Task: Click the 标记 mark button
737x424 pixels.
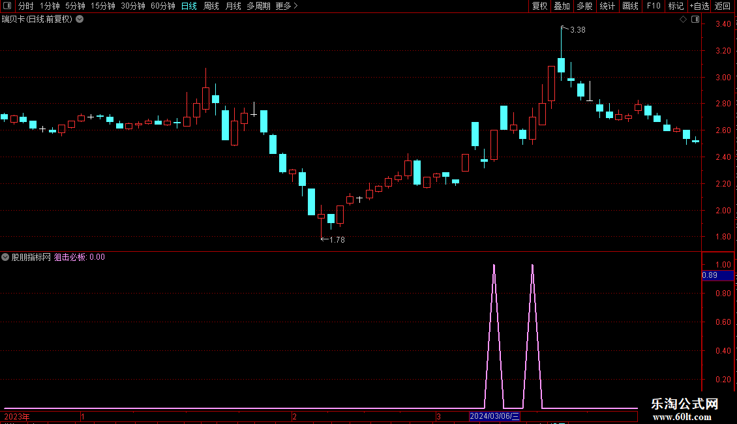Action: [676, 6]
